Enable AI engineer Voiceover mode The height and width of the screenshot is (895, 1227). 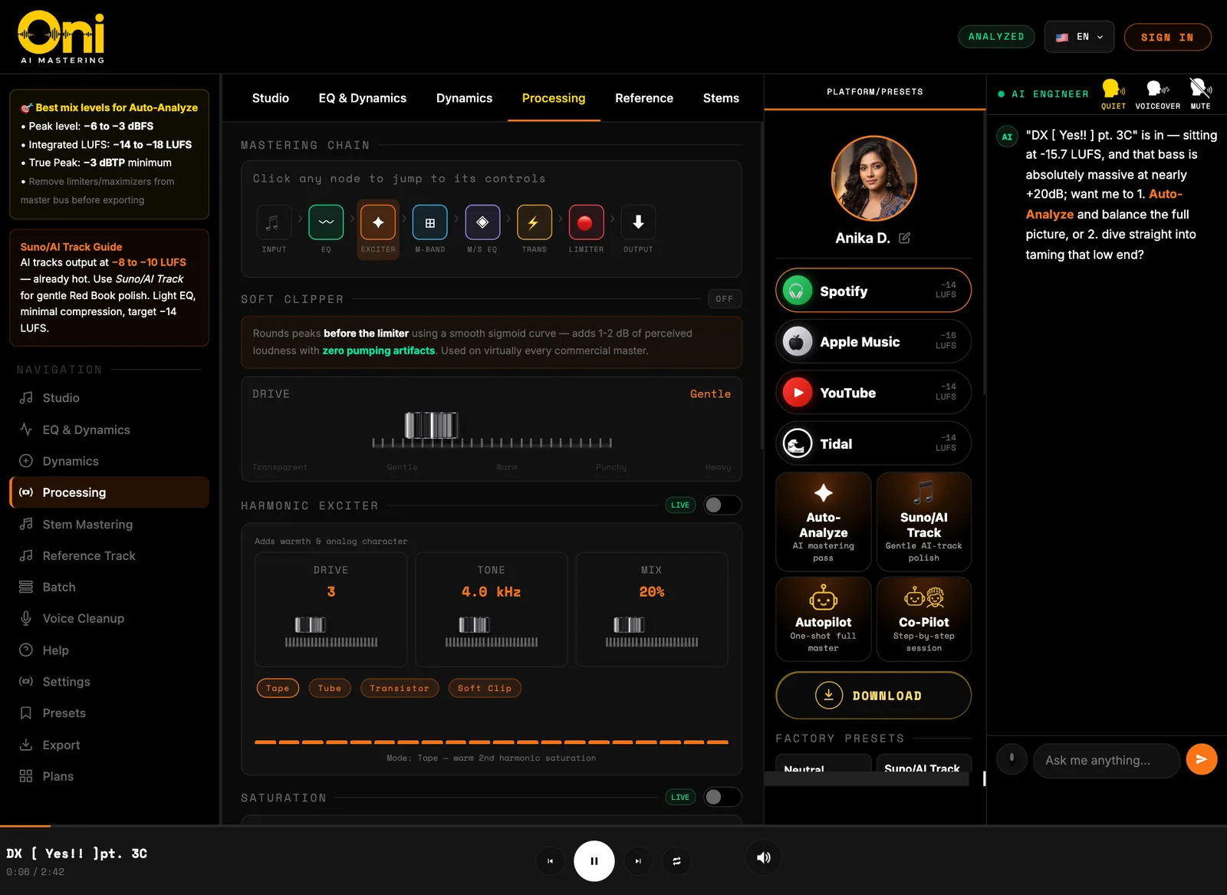tap(1158, 94)
